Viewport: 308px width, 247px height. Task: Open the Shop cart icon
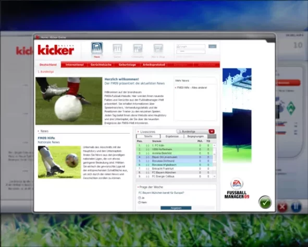click(158, 49)
